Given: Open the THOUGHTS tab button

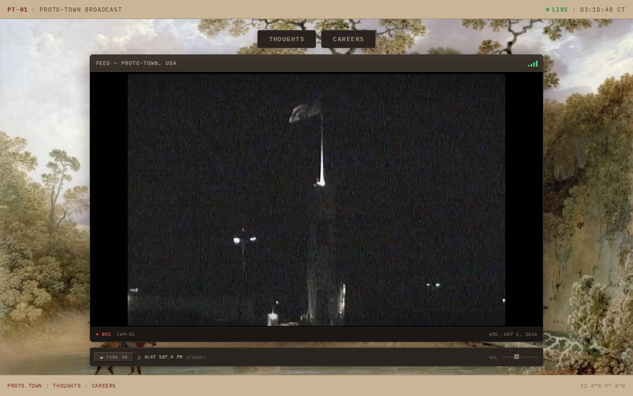Looking at the screenshot, I should 286,39.
